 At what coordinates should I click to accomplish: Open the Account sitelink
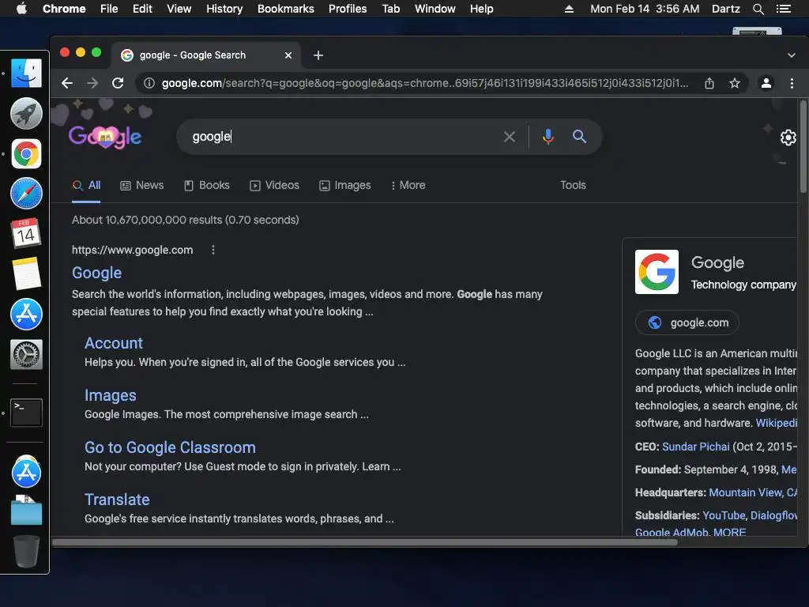pos(114,343)
